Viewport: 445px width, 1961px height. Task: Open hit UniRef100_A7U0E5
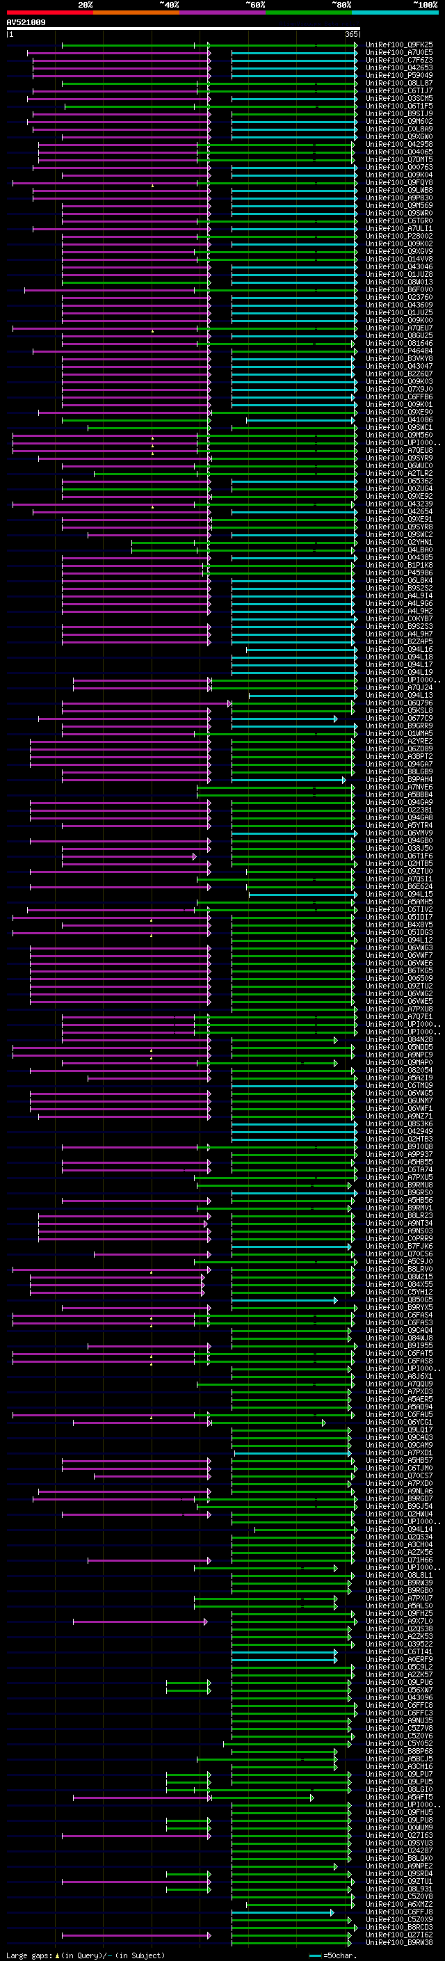[x=399, y=54]
